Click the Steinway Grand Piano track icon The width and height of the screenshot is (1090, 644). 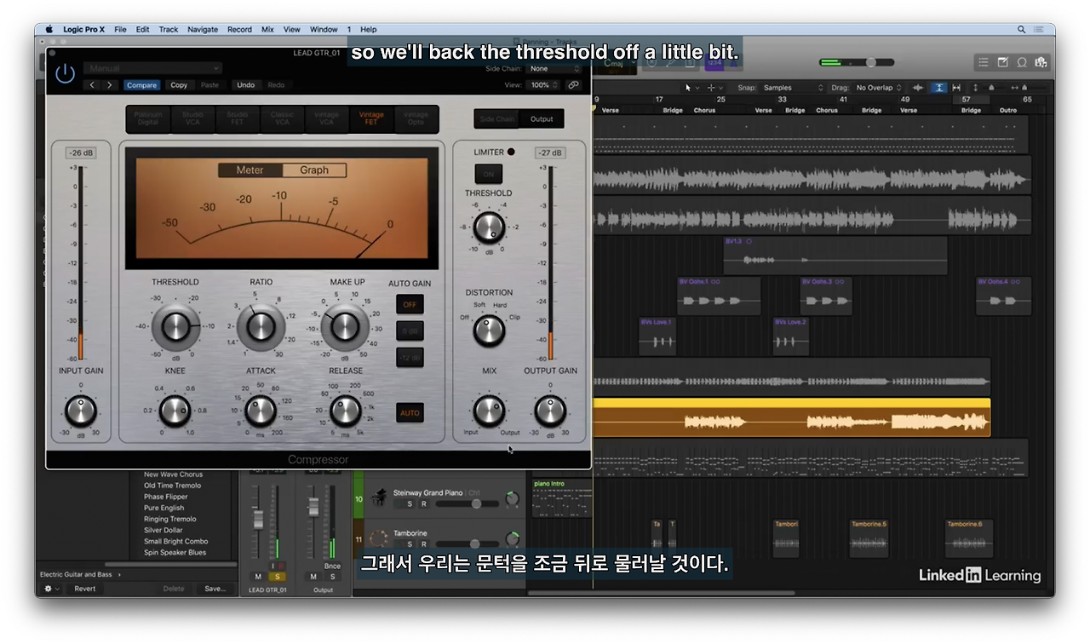pyautogui.click(x=379, y=497)
